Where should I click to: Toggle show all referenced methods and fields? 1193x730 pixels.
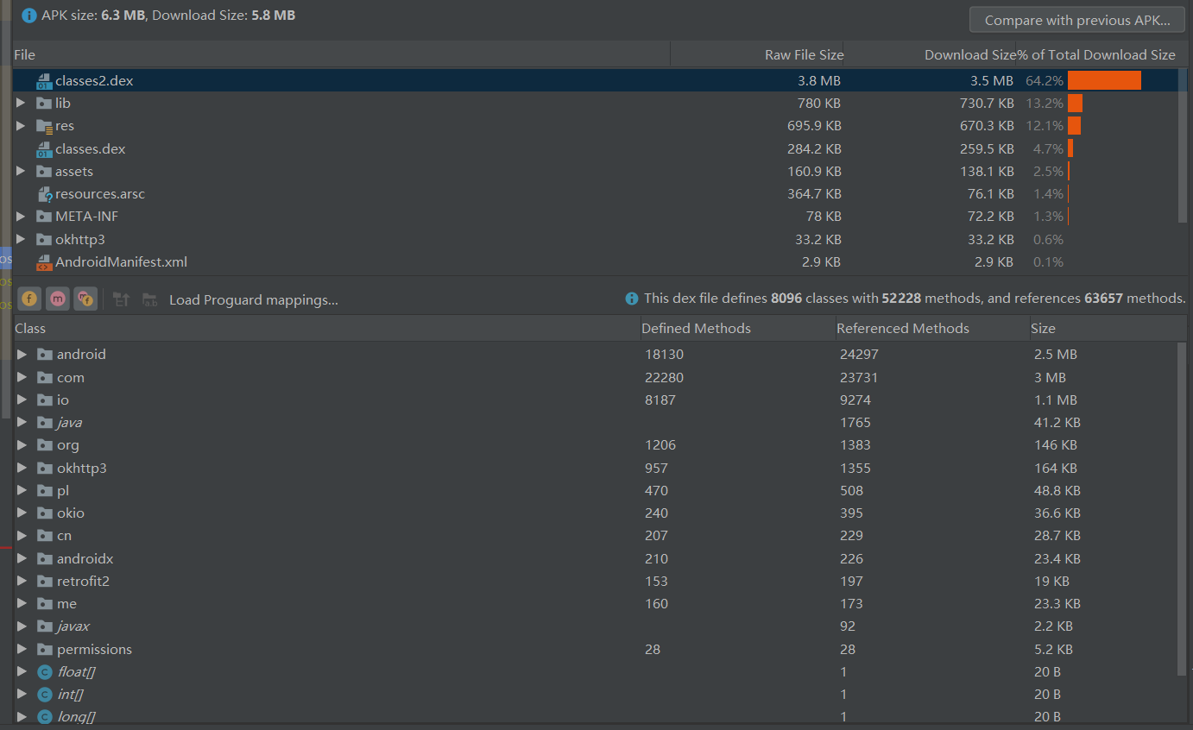coord(85,299)
